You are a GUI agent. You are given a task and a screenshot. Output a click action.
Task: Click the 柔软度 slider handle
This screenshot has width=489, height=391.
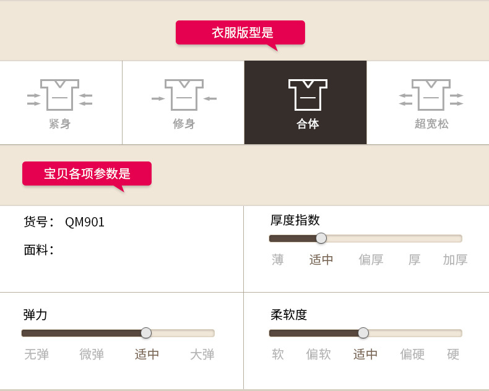(363, 333)
